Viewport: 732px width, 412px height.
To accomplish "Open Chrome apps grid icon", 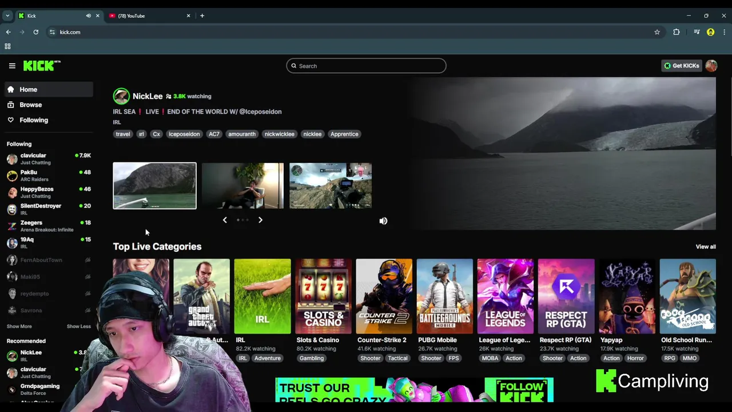I will click(7, 46).
